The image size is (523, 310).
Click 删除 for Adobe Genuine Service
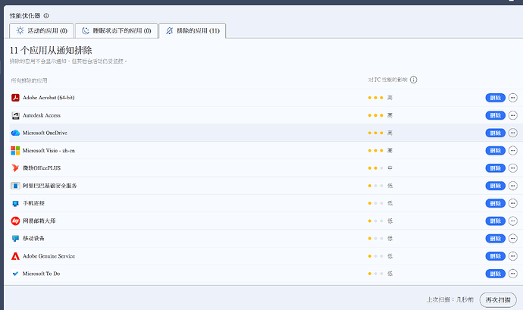495,256
